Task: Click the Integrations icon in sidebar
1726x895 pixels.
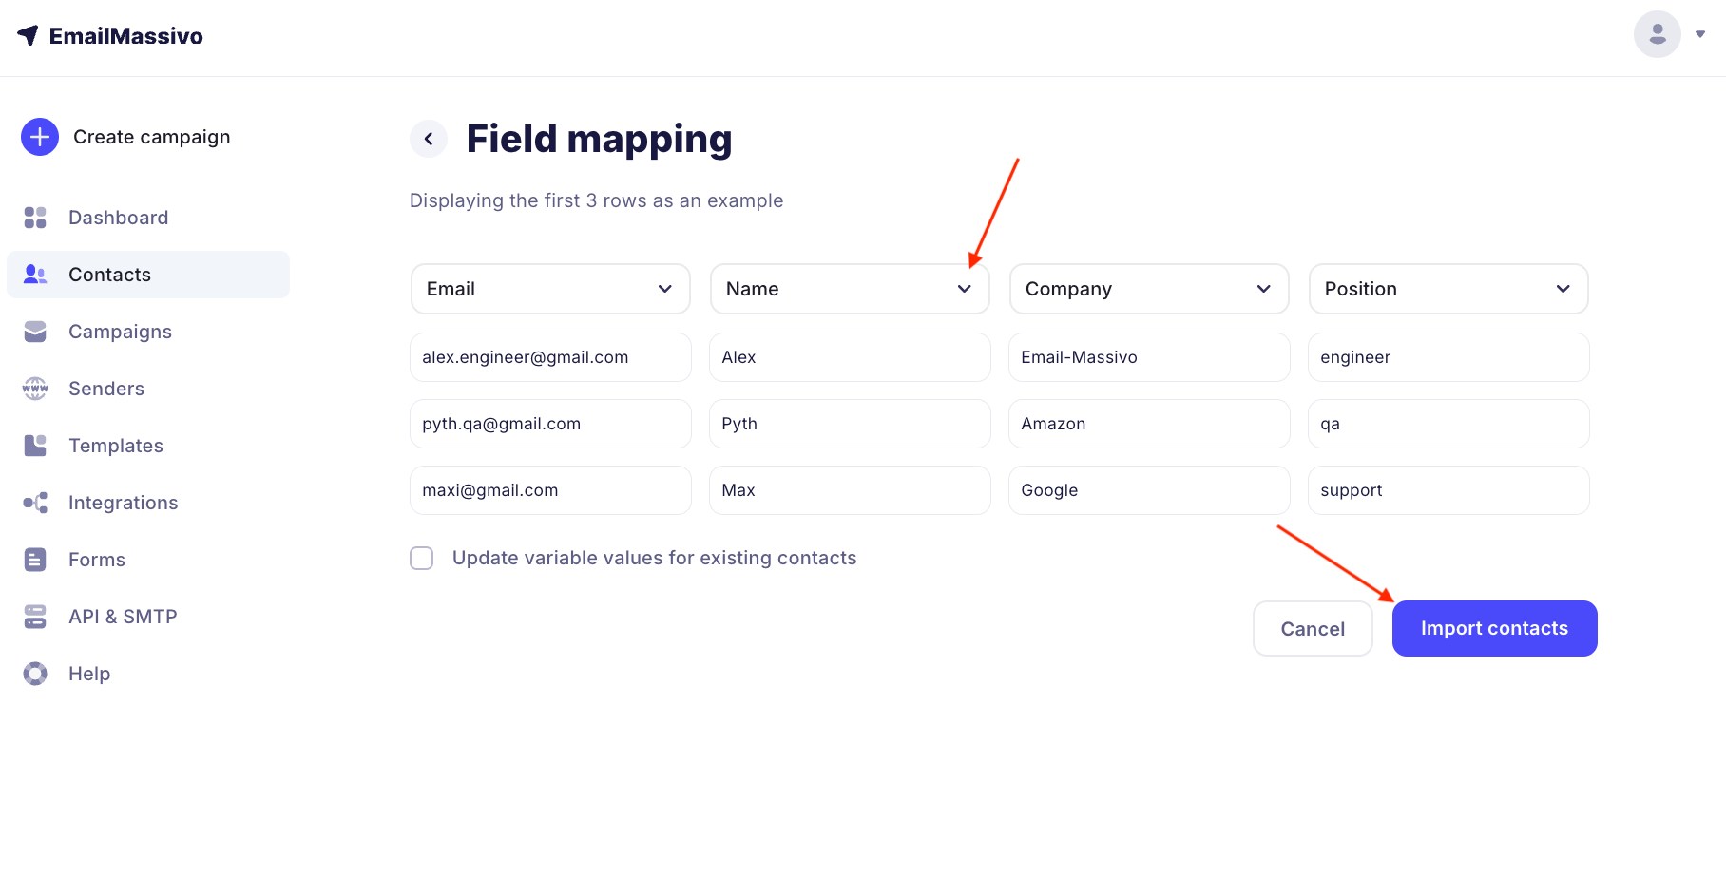Action: (35, 503)
